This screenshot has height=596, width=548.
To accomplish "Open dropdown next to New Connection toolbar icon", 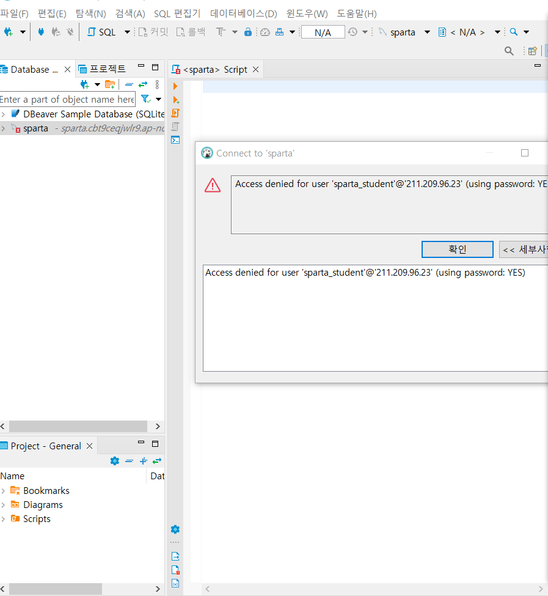I will pyautogui.click(x=23, y=32).
